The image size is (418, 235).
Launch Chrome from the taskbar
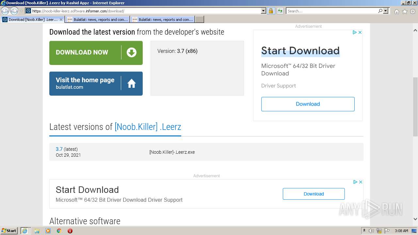click(59, 231)
